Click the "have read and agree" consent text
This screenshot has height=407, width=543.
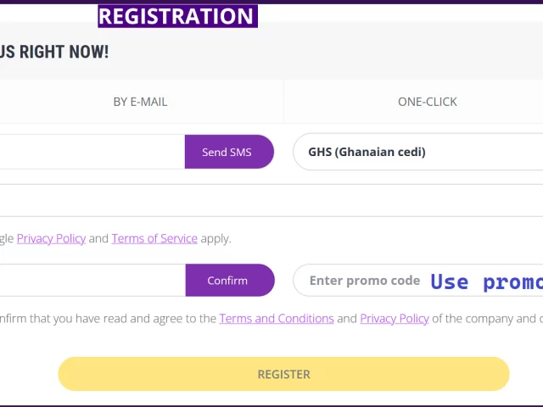click(x=137, y=319)
